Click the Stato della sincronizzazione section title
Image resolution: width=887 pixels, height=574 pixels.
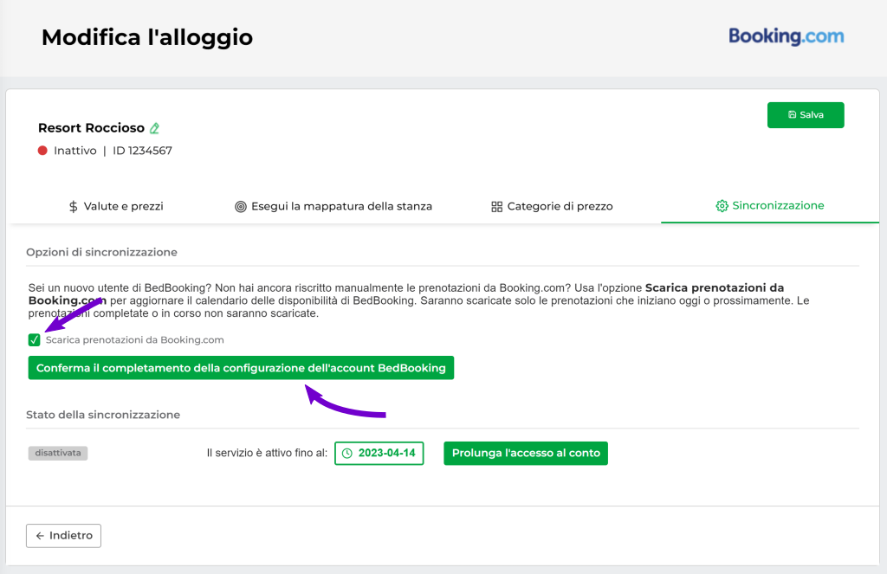(103, 415)
